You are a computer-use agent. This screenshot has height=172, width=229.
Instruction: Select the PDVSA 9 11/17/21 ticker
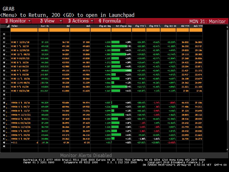(x=21, y=115)
